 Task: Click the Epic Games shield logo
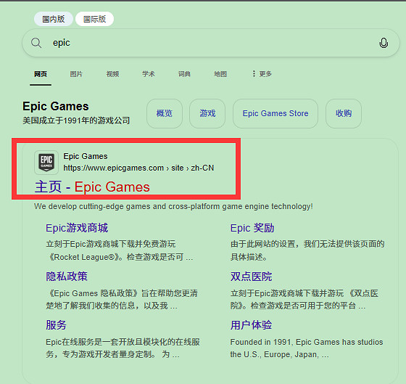tap(46, 163)
